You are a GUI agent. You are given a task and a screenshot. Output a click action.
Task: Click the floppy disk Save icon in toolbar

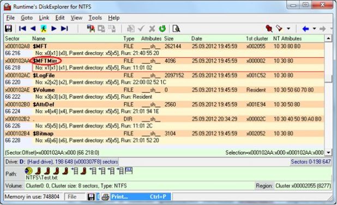tap(9, 28)
